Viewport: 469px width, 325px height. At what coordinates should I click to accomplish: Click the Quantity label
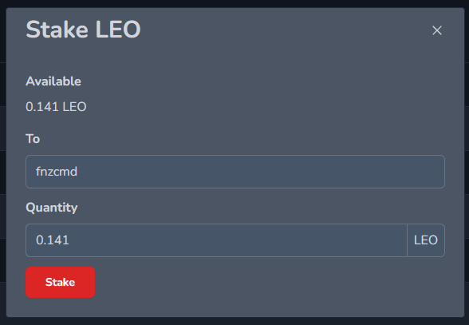[x=51, y=208]
